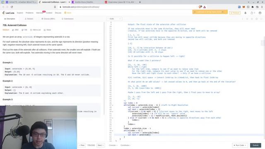Screen dimensions: 265x149
Task: Open the sidebar panel icon in the tab bar
Action: (x=3, y=2)
